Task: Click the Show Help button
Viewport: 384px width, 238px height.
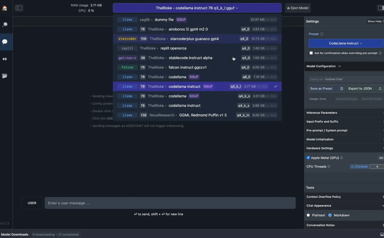Action: pyautogui.click(x=375, y=21)
